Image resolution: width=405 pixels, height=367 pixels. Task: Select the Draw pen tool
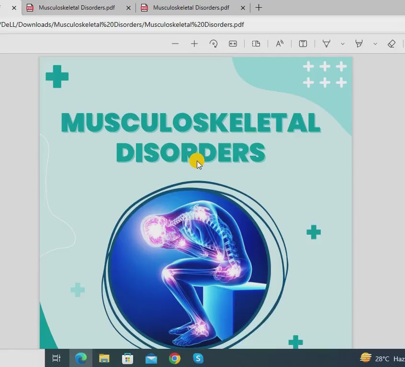click(x=326, y=44)
